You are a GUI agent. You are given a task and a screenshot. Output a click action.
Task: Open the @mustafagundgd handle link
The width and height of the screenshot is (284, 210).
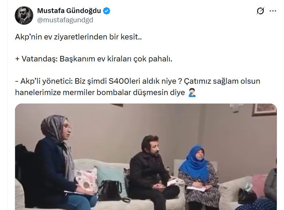click(65, 20)
